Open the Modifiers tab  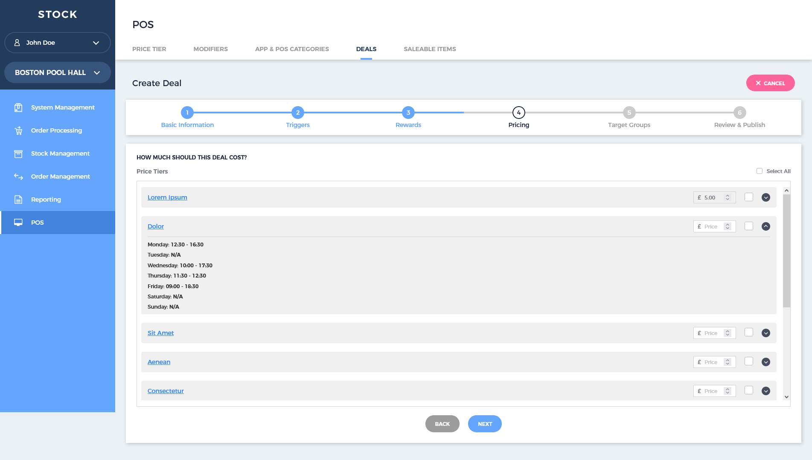pyautogui.click(x=210, y=49)
